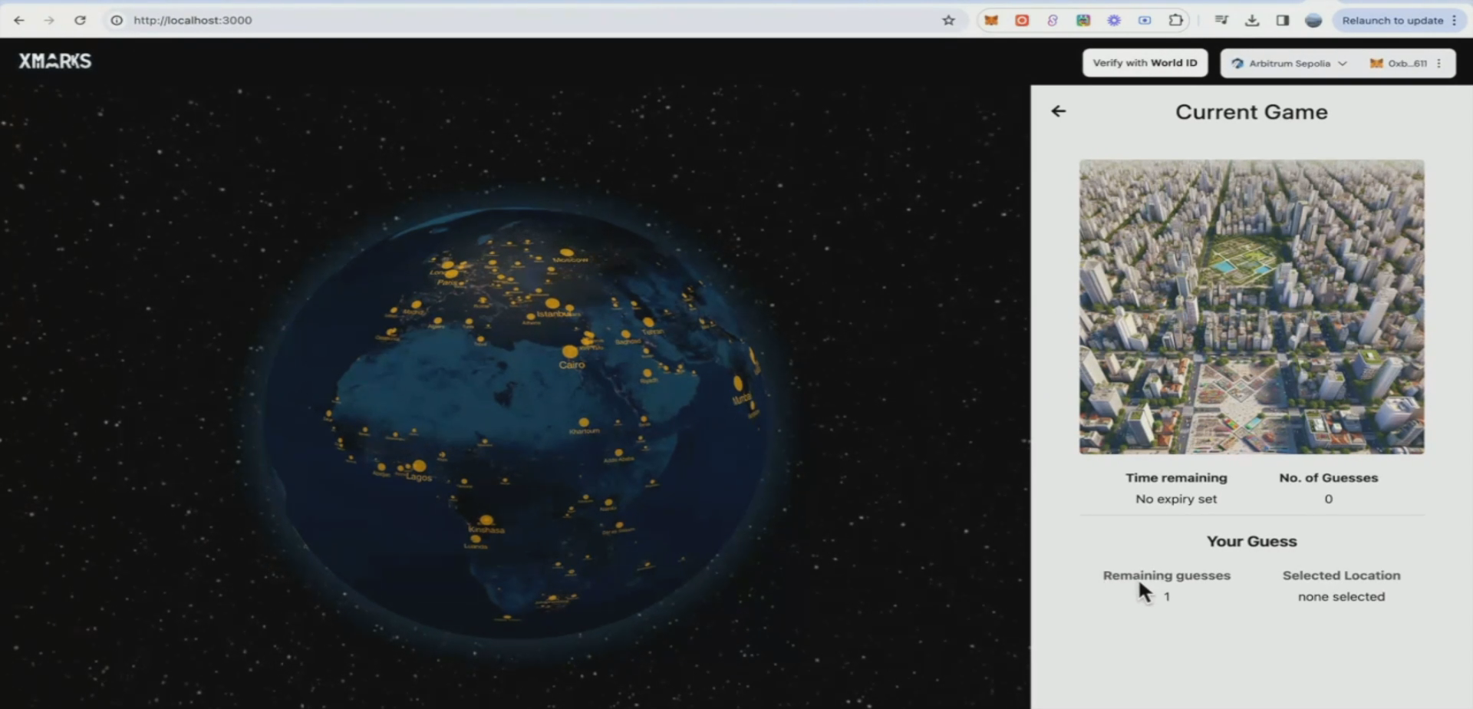The height and width of the screenshot is (709, 1473).
Task: Select the Istanbul marker on globe
Action: [x=552, y=304]
